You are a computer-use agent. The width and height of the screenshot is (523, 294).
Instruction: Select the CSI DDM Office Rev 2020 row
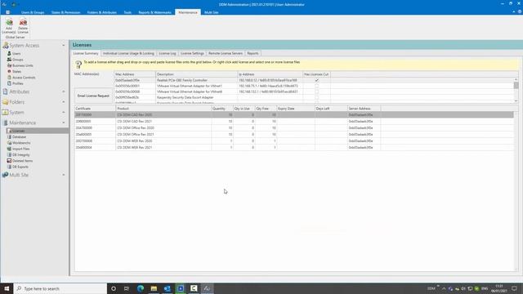click(293, 128)
